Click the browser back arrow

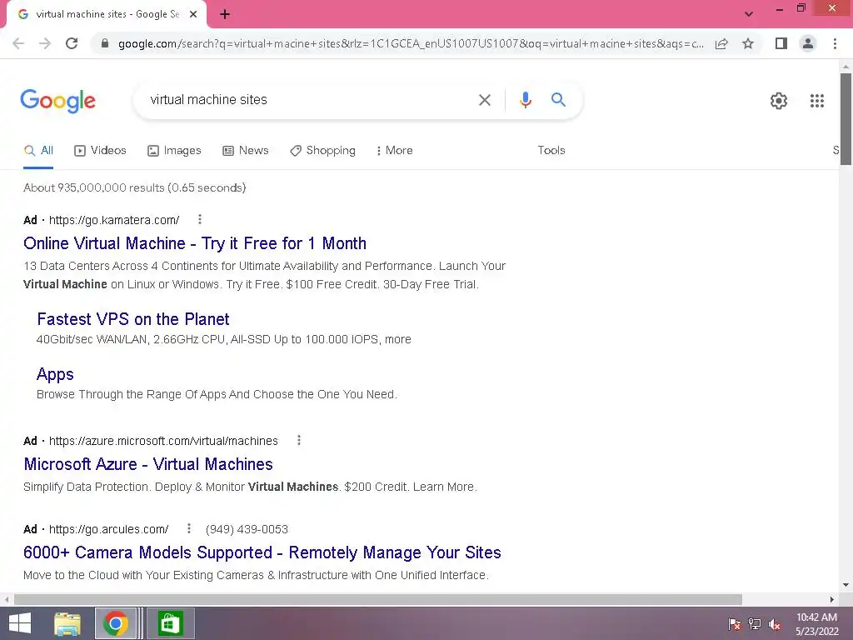[x=18, y=43]
